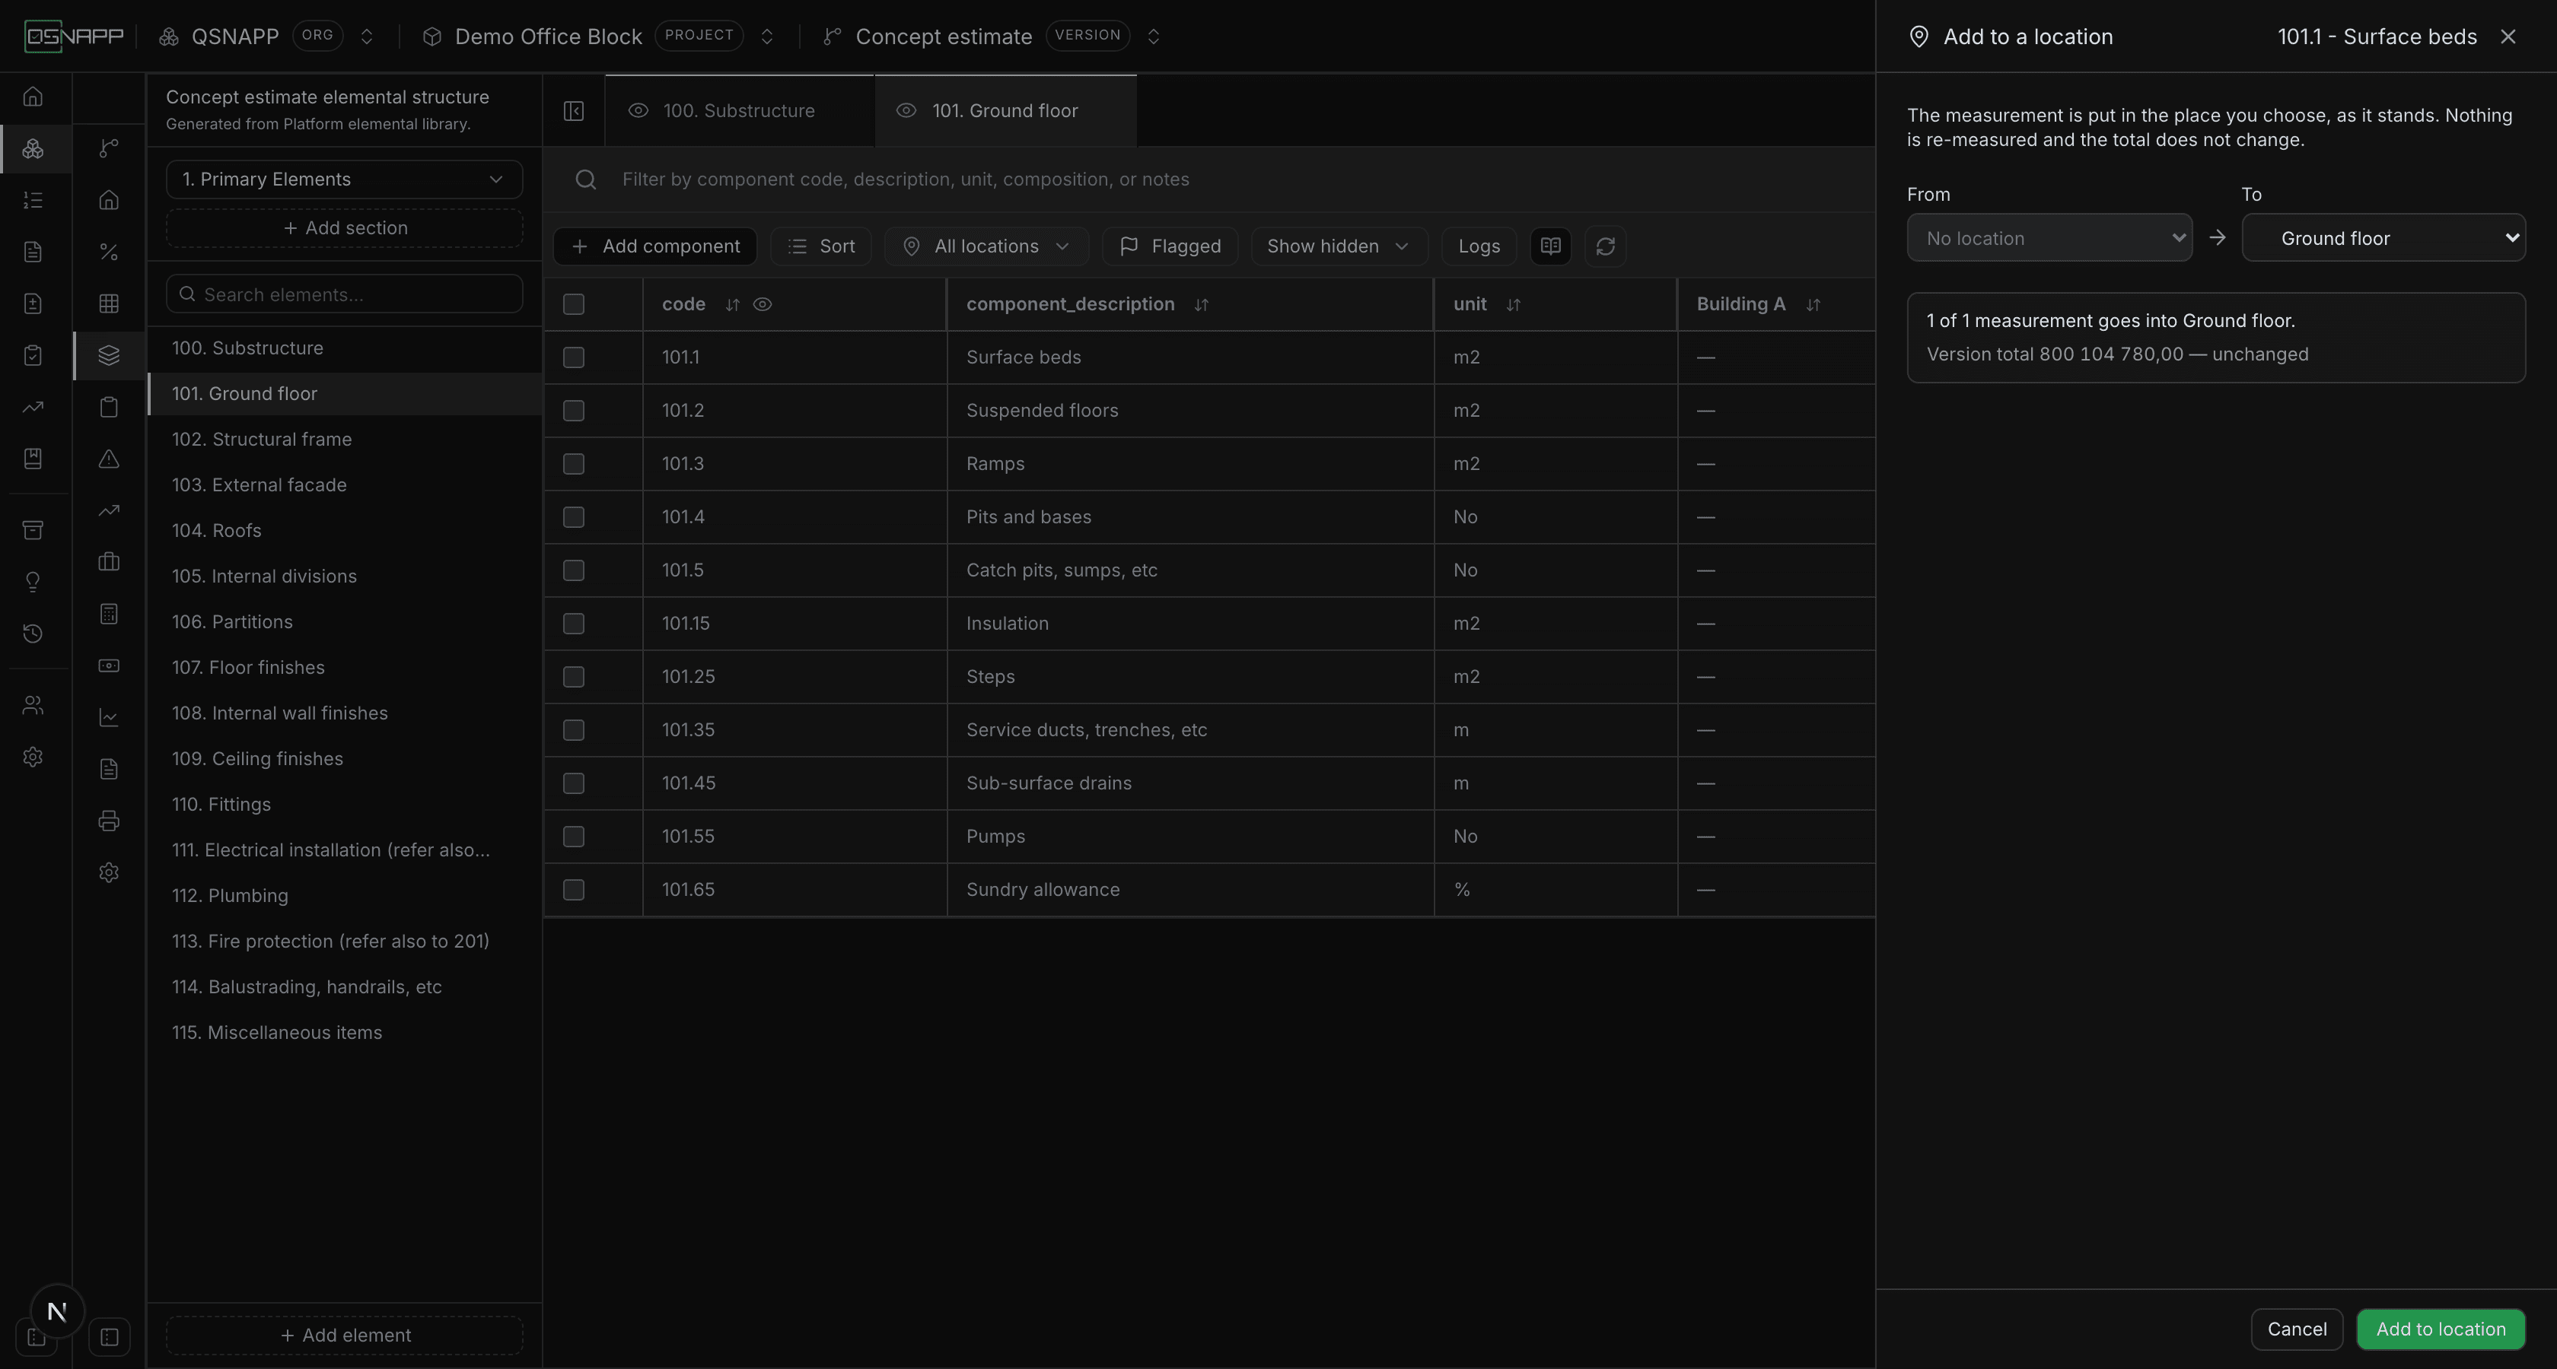The image size is (2557, 1369).
Task: Click the settings gear in left rail
Action: click(33, 757)
